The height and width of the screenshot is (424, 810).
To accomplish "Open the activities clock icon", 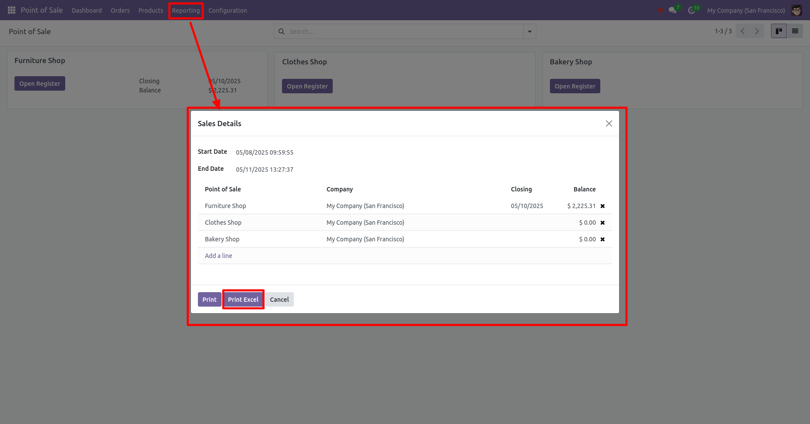I will [691, 10].
